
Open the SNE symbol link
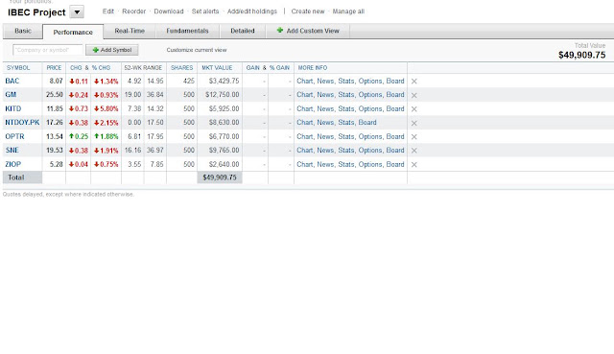coord(12,151)
